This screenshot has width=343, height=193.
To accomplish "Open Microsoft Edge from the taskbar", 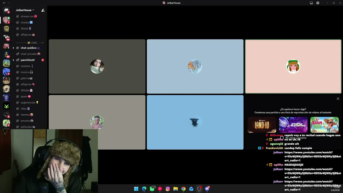I will 144,189.
